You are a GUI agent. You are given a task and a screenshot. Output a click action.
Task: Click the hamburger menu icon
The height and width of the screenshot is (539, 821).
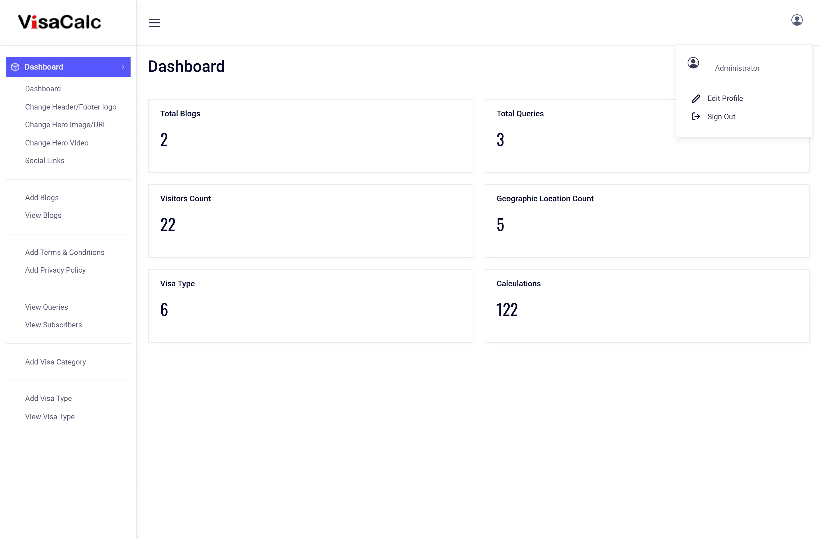pos(154,23)
